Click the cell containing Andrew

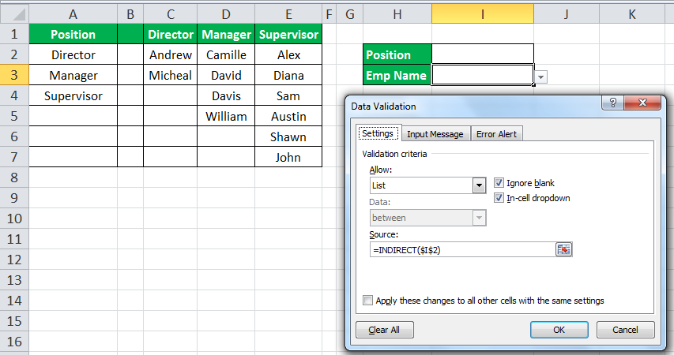170,54
